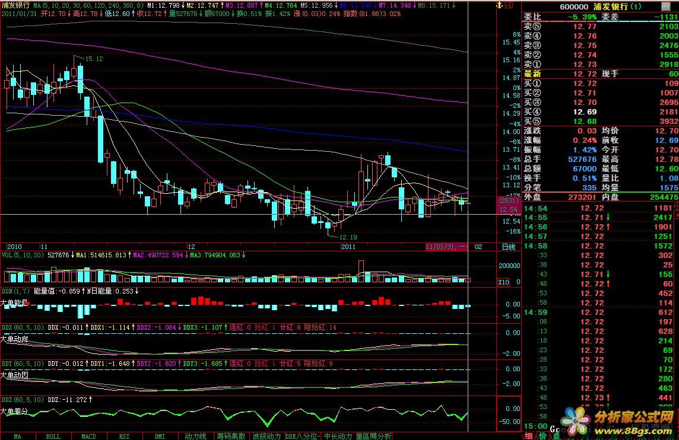The image size is (679, 440).
Task: Click the 日线 period label
Action: pos(509,247)
